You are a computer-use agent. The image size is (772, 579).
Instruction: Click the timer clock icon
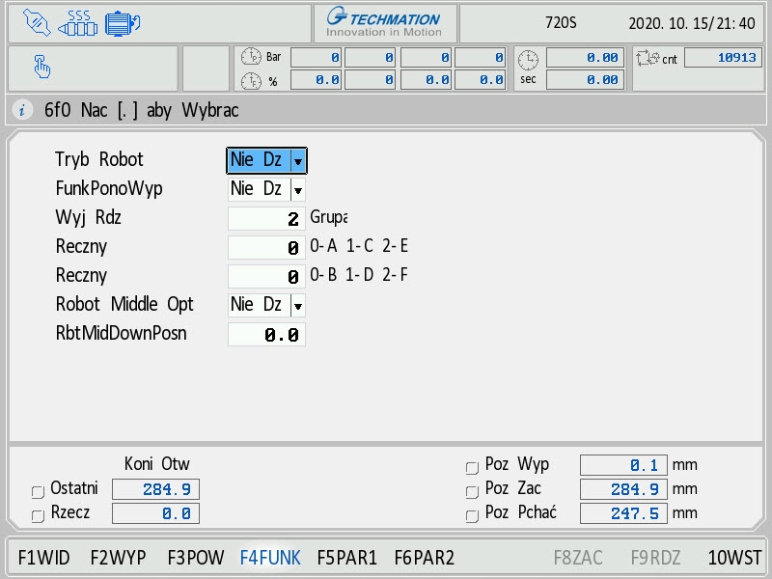pyautogui.click(x=528, y=60)
